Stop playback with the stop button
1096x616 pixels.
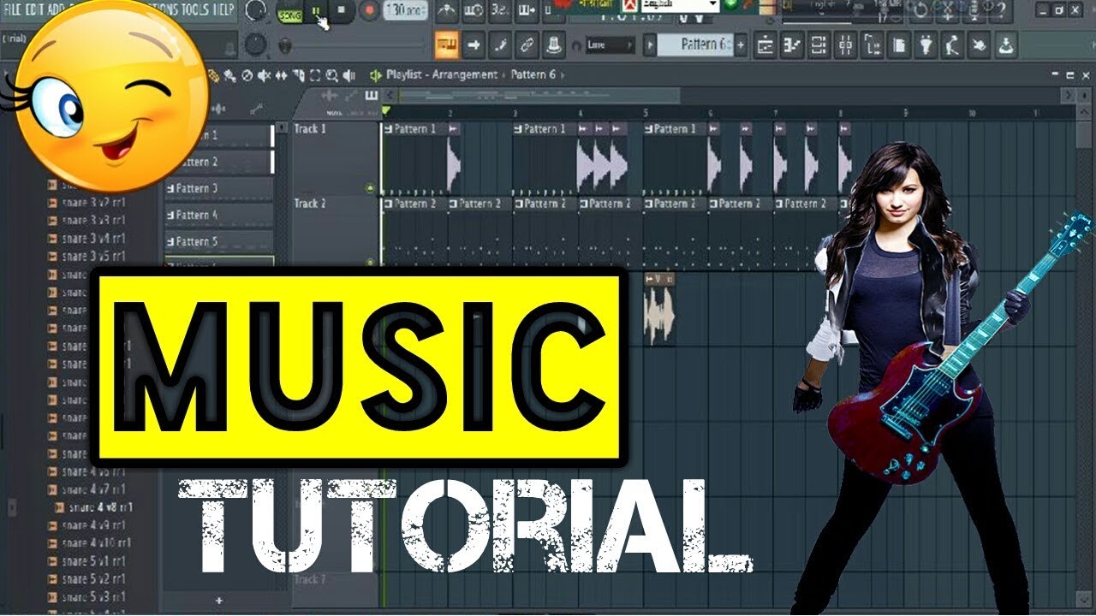tap(342, 10)
